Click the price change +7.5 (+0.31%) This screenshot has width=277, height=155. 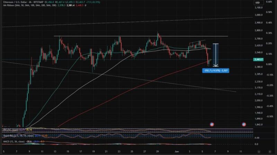[x=93, y=2]
